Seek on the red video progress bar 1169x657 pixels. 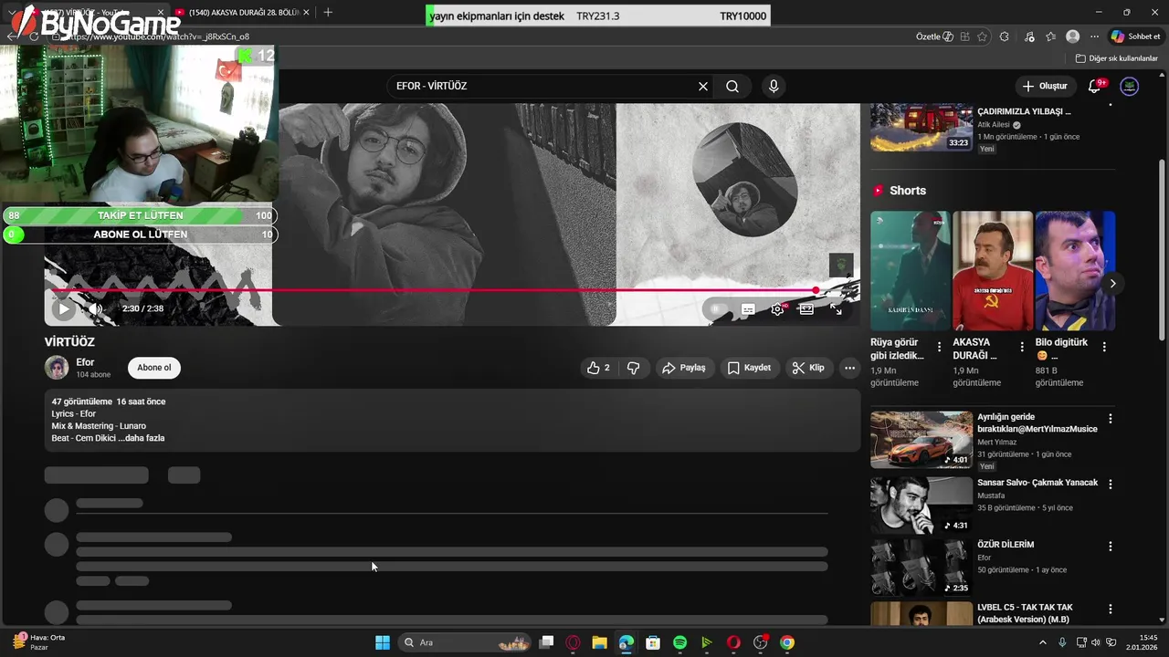click(x=452, y=290)
